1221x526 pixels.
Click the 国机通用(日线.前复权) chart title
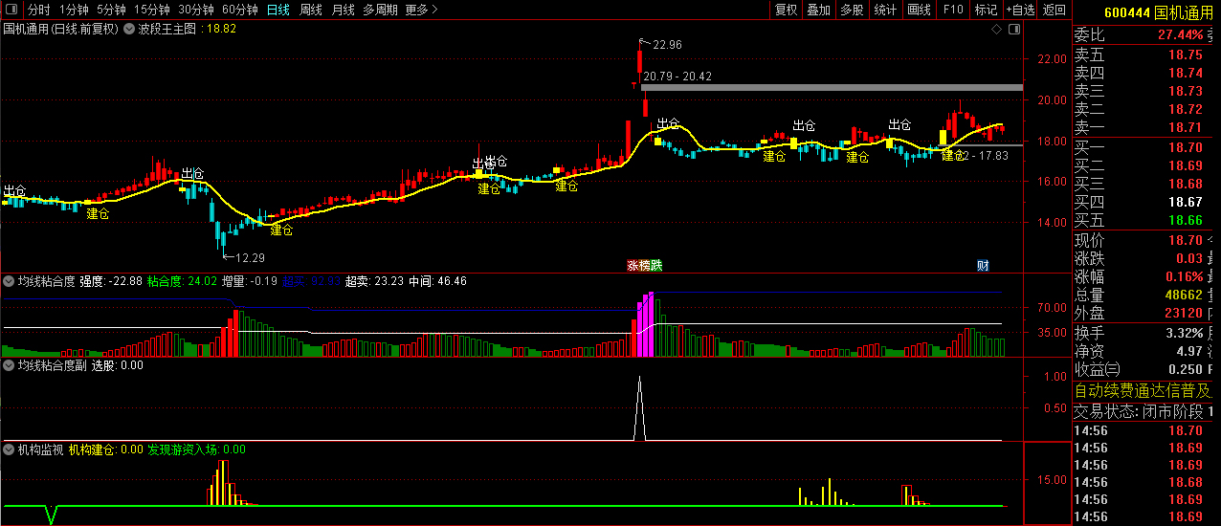click(60, 29)
